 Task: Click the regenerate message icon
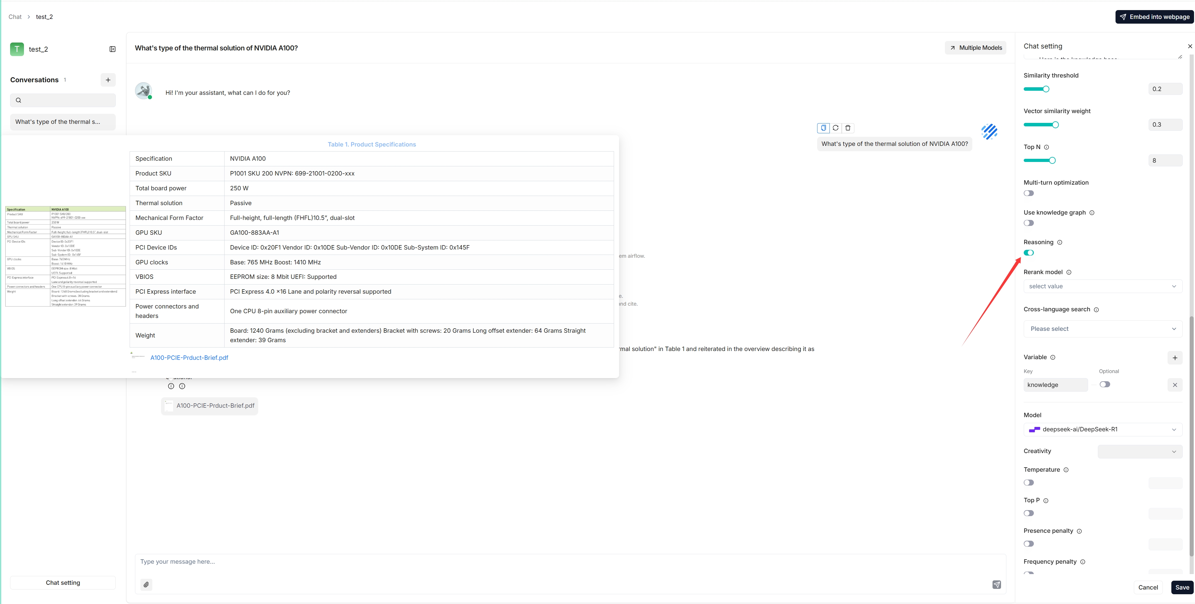835,128
